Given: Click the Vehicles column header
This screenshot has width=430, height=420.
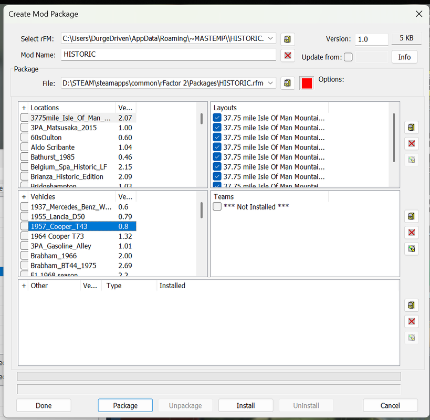Looking at the screenshot, I should [71, 196].
